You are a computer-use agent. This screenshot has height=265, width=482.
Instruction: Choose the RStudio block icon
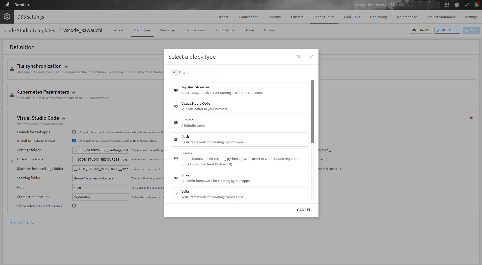tap(176, 123)
